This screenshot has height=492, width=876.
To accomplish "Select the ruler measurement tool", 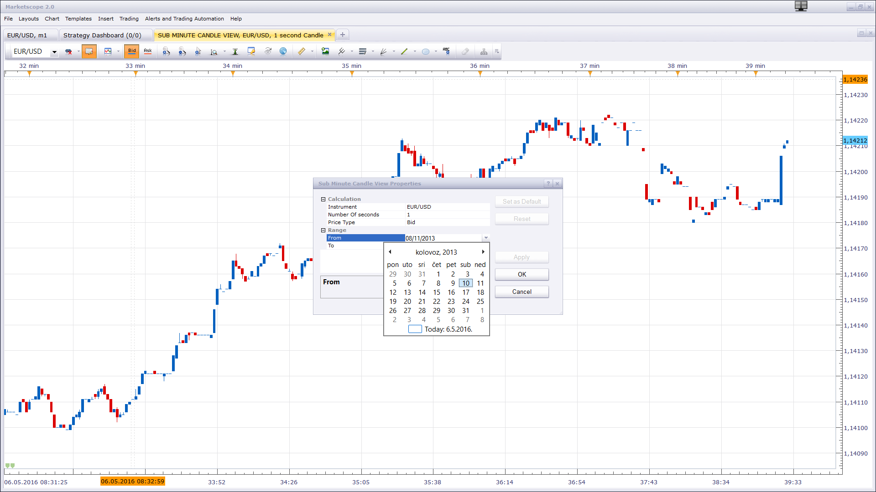I will tap(302, 51).
